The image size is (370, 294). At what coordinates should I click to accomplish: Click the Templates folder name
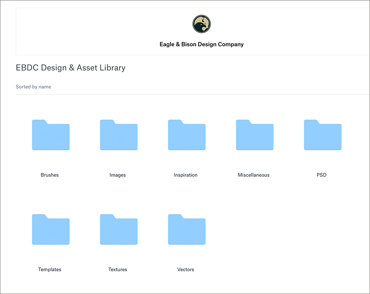pyautogui.click(x=50, y=270)
